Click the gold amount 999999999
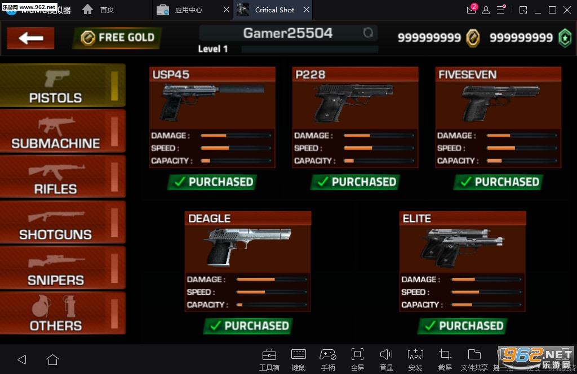This screenshot has height=374, width=577. pyautogui.click(x=429, y=38)
